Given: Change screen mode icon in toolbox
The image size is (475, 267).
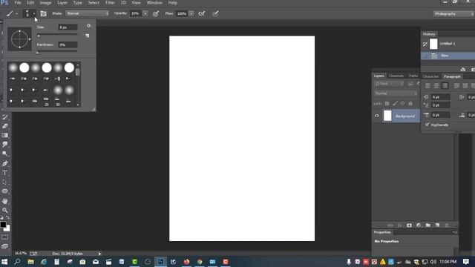Looking at the screenshot, I should click(x=5, y=246).
